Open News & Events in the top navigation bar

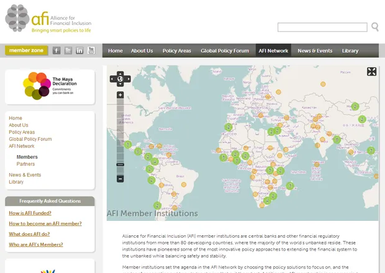tap(315, 51)
